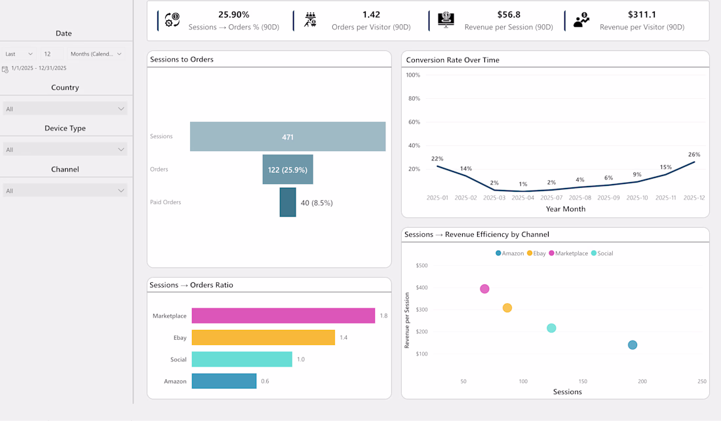Select the Ebay bar in Orders Ratio chart
The height and width of the screenshot is (421, 721).
tap(263, 337)
